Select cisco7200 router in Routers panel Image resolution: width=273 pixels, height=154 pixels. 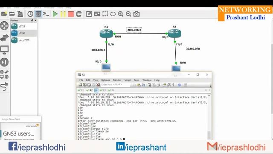[x=24, y=40]
